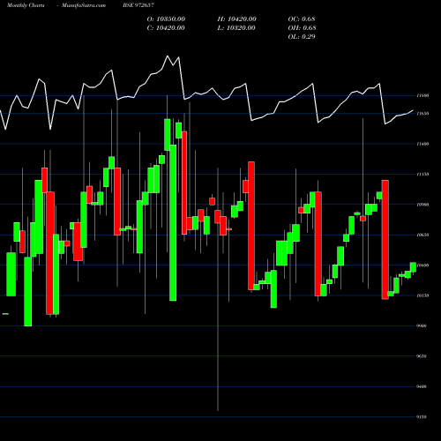Click the 9650 price axis label

[x=422, y=356]
